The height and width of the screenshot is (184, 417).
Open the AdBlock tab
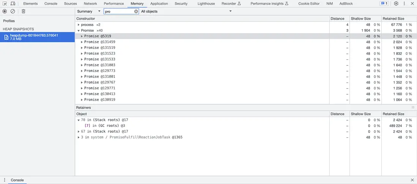pyautogui.click(x=346, y=3)
